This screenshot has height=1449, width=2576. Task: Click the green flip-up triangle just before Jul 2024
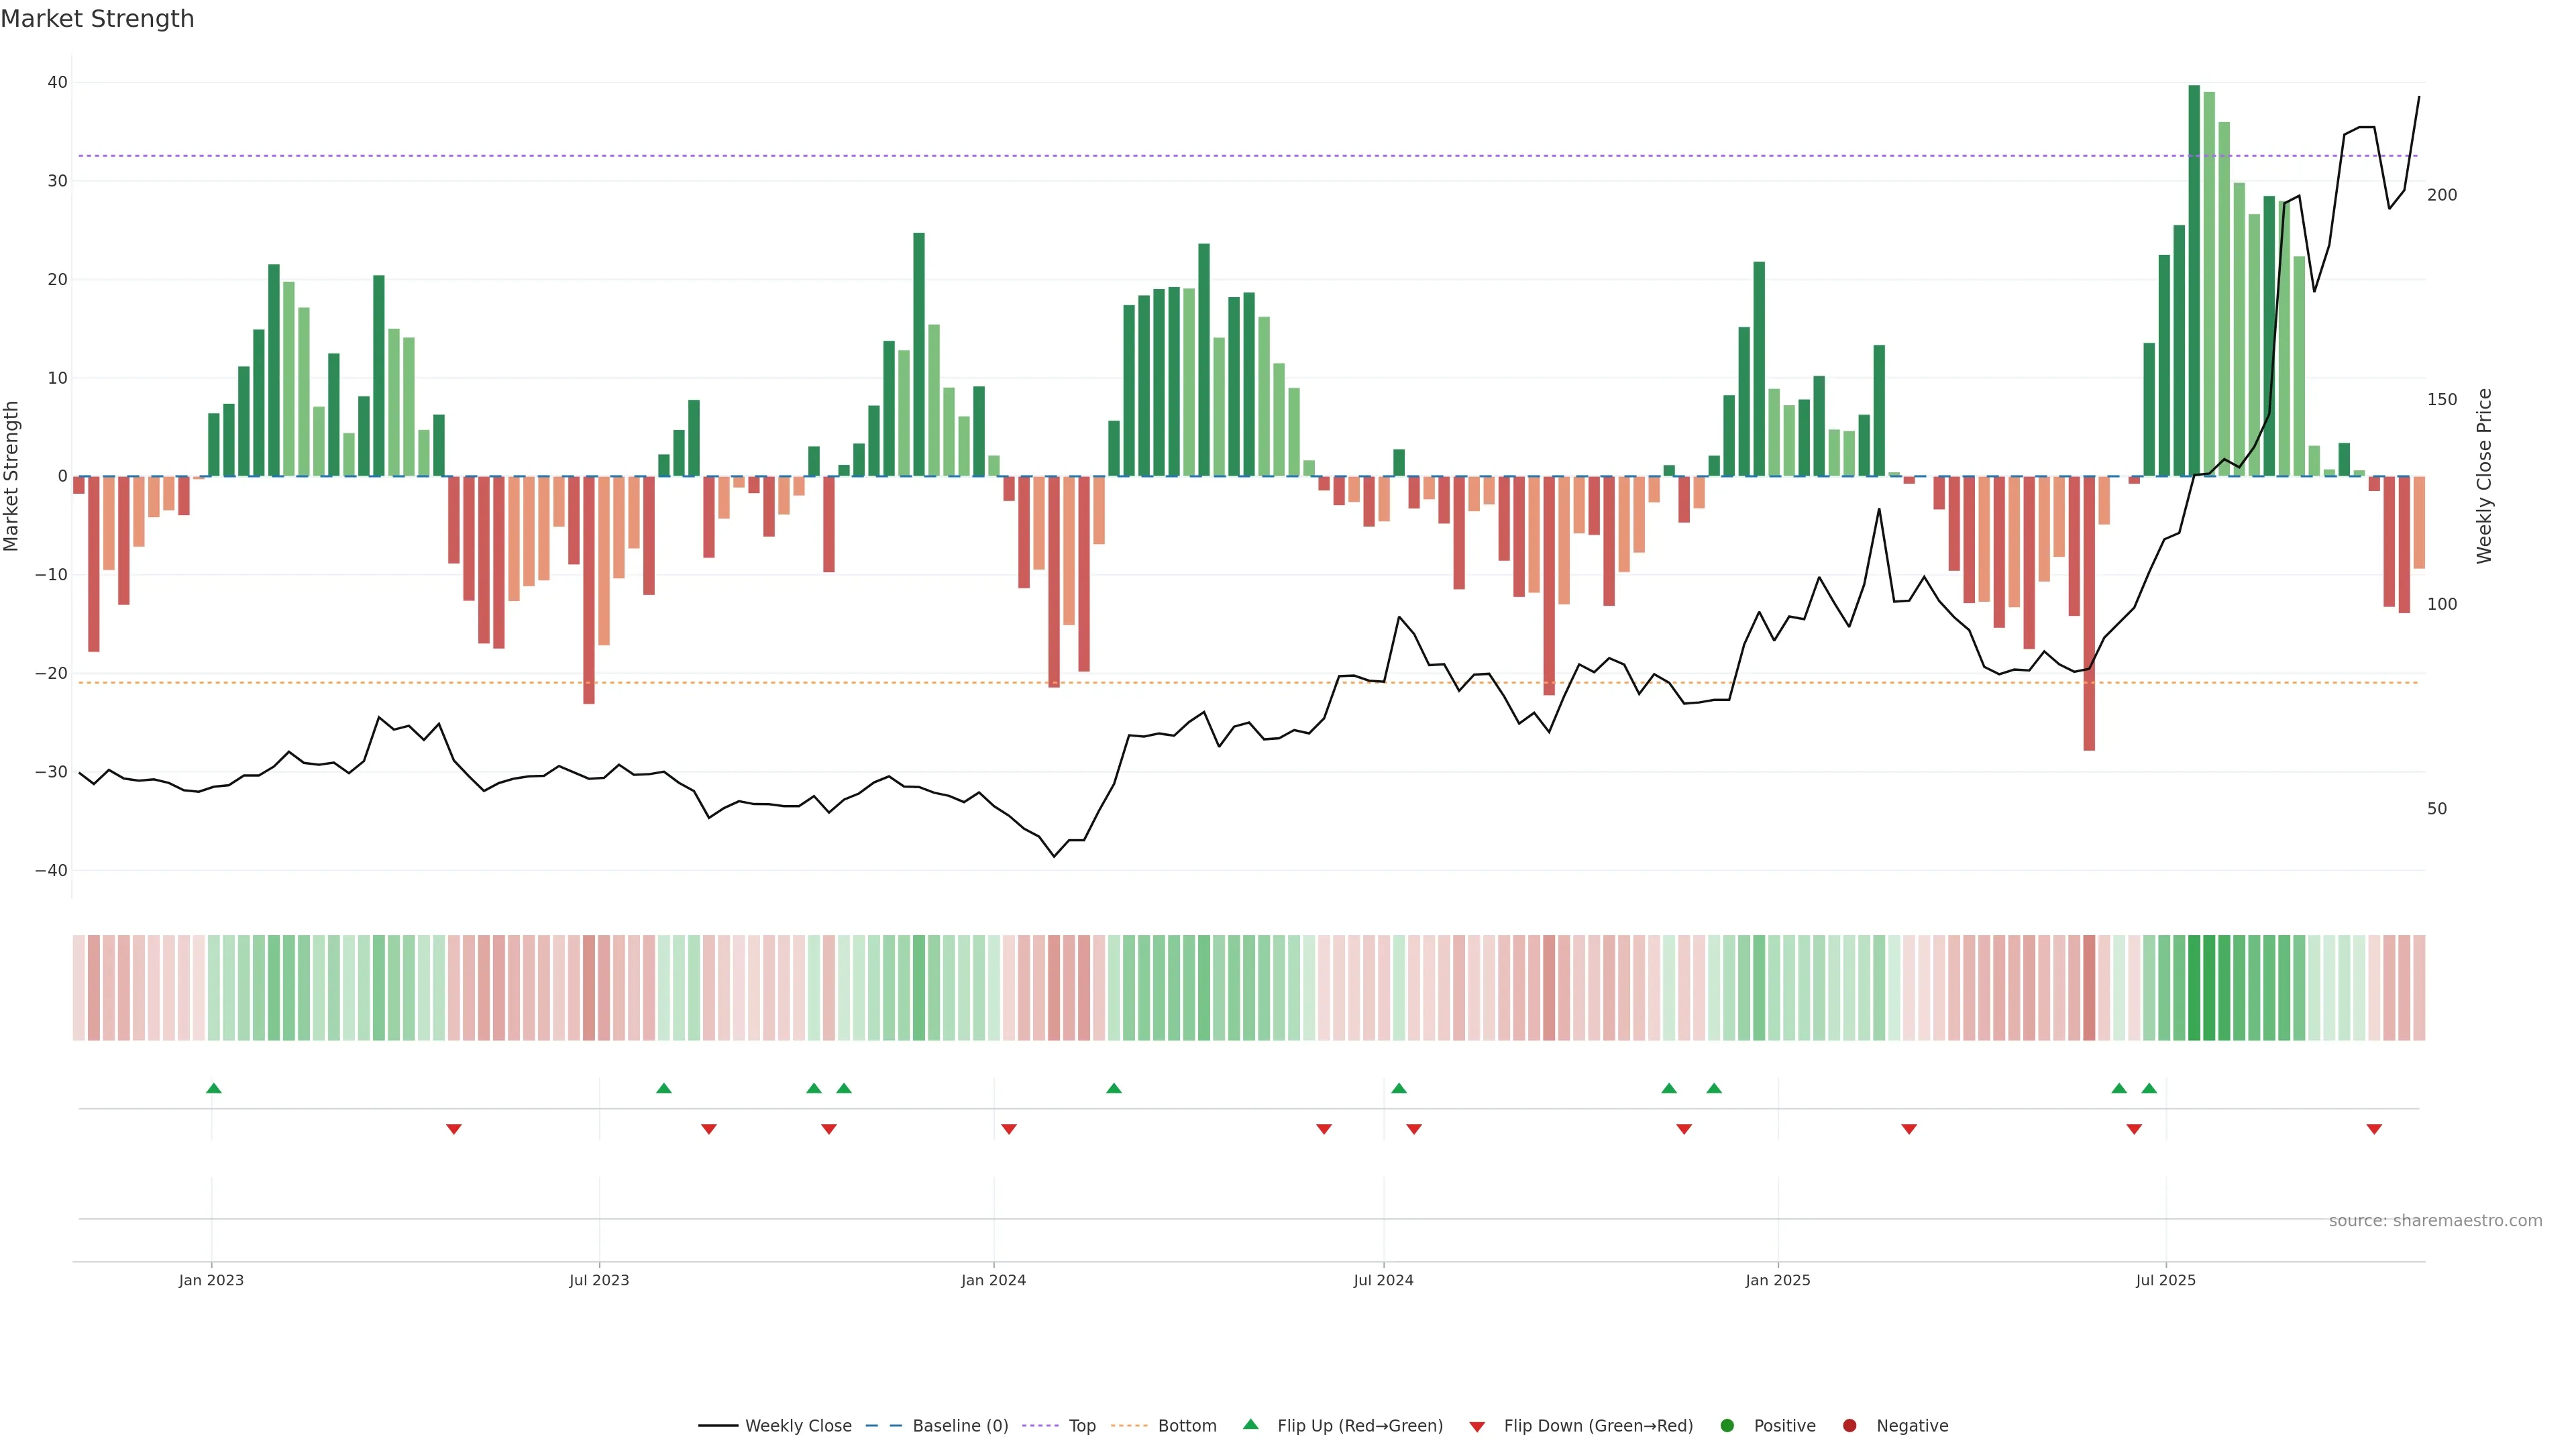point(1399,1088)
